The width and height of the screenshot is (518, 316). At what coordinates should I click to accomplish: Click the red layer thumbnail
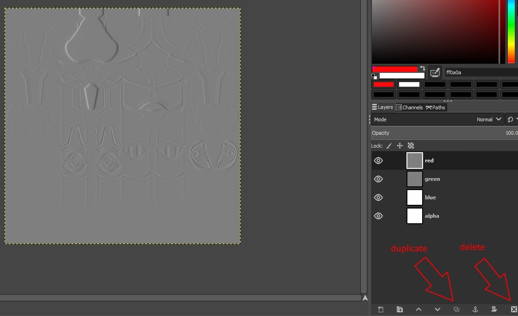(x=415, y=161)
